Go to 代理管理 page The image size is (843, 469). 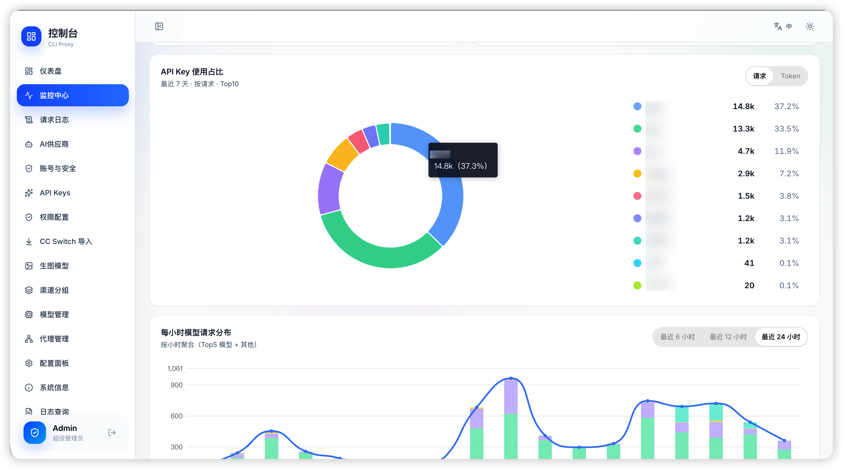(x=73, y=339)
